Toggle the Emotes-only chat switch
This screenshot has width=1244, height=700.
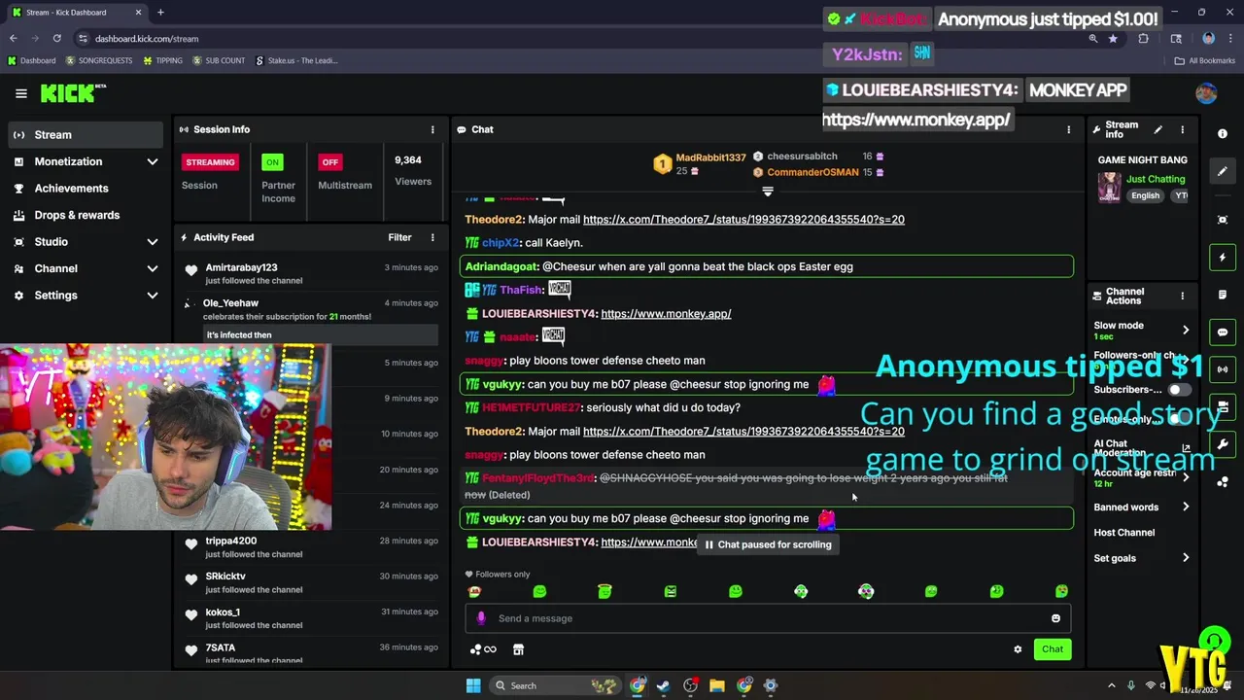click(x=1179, y=419)
